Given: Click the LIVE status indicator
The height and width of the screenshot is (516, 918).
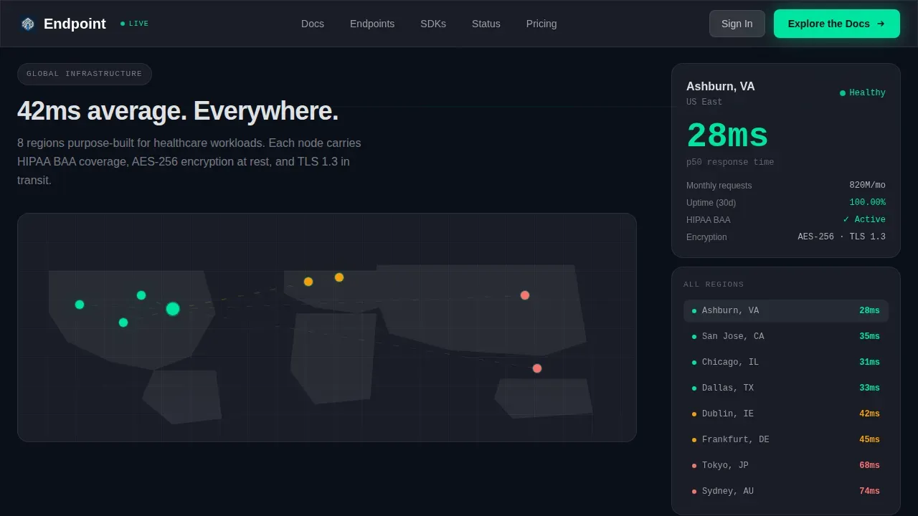Looking at the screenshot, I should pyautogui.click(x=135, y=24).
